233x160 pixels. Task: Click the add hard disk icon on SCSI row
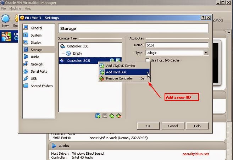[118, 60]
